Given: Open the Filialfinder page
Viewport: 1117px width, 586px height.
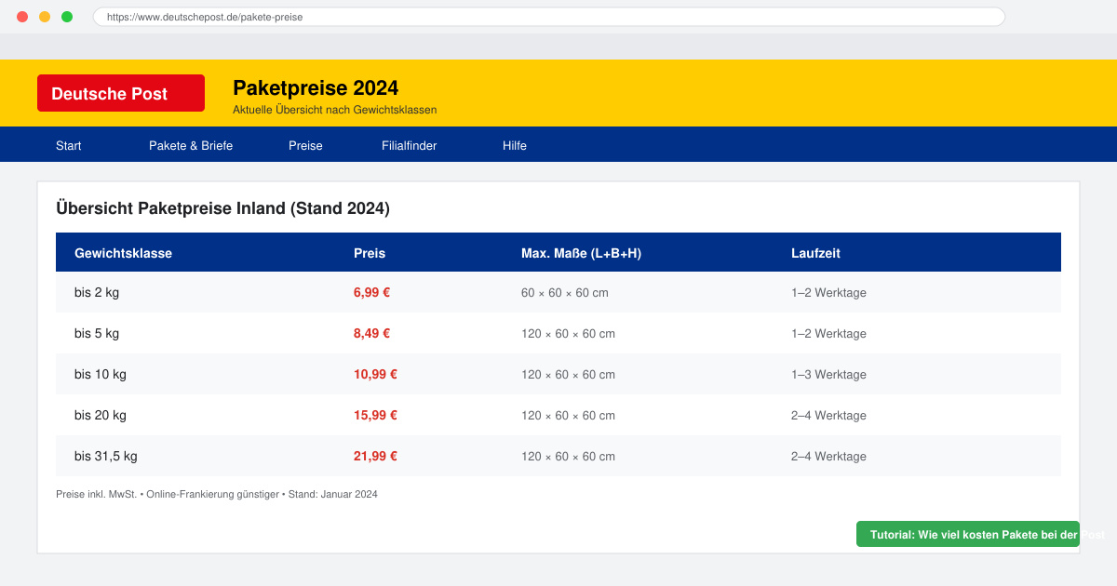Looking at the screenshot, I should tap(409, 146).
